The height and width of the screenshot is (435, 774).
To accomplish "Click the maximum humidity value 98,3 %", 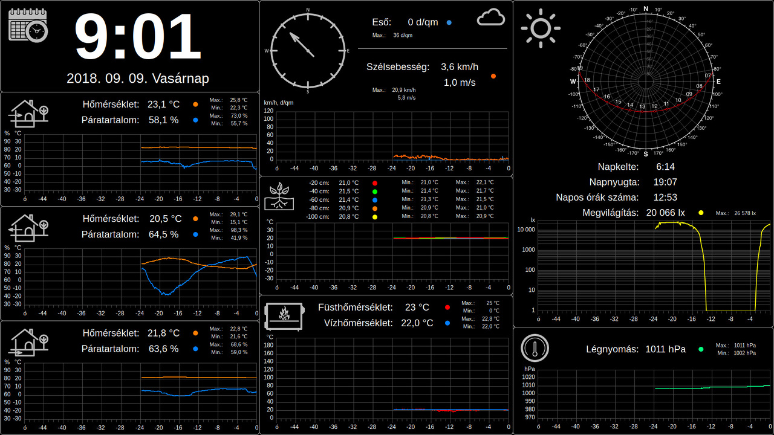I will pyautogui.click(x=239, y=230).
